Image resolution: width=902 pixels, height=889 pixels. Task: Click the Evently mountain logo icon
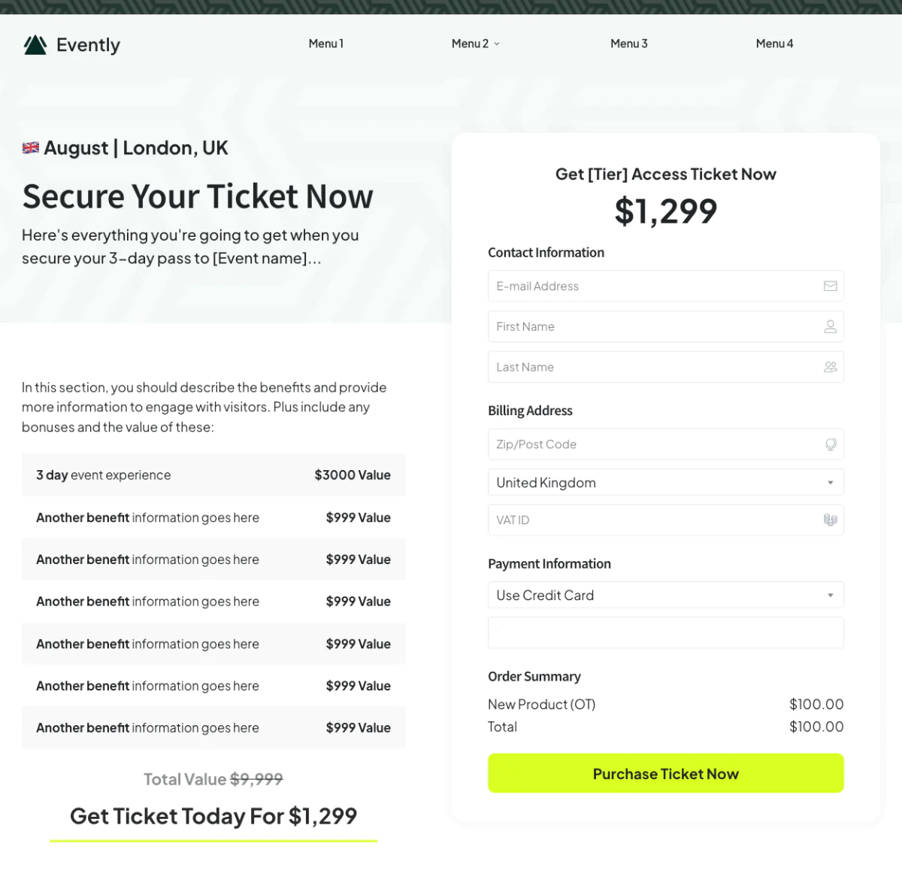35,45
